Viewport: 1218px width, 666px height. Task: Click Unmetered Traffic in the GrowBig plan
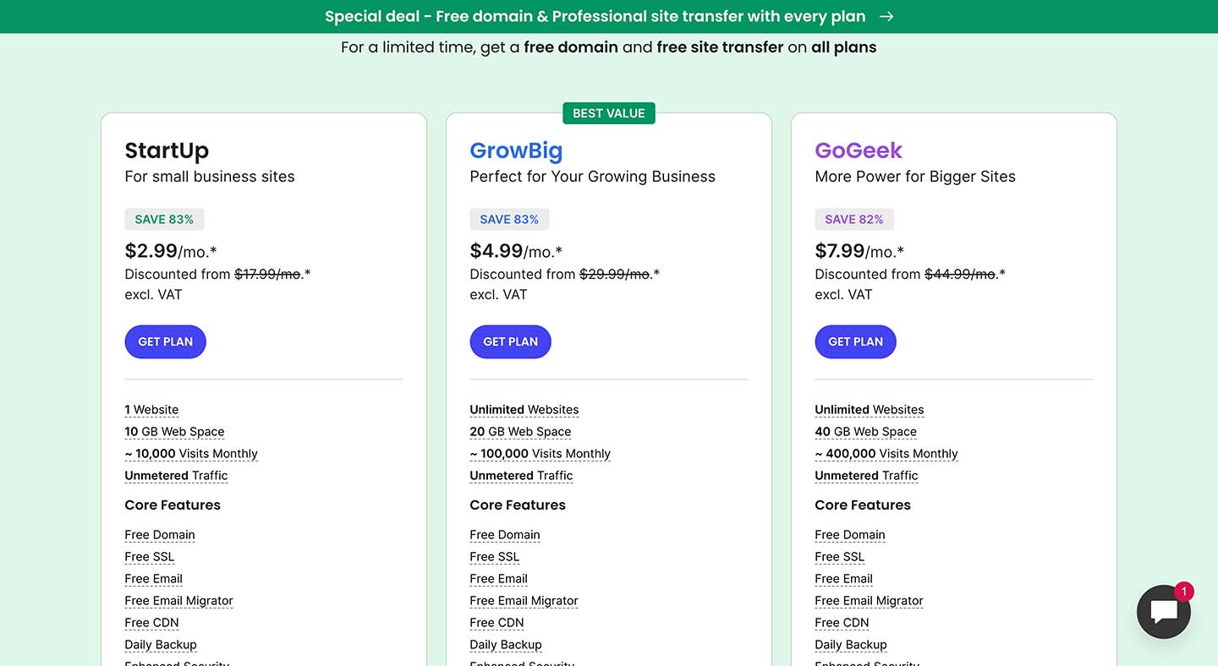click(521, 476)
